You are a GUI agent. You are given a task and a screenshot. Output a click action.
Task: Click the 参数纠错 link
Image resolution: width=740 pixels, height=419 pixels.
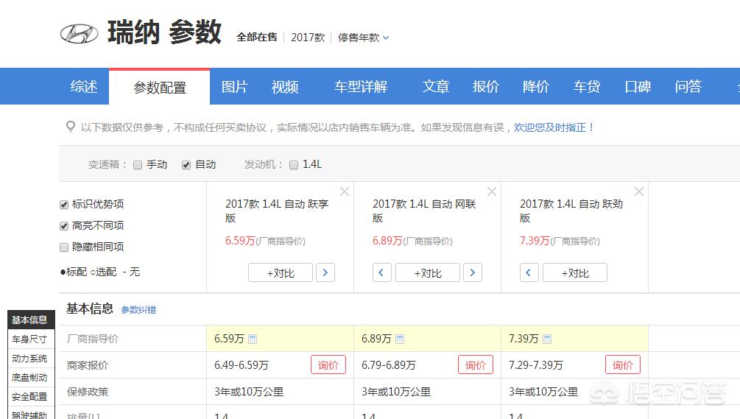tap(138, 309)
